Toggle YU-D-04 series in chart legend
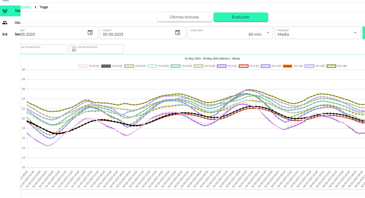Screen dimensions: 365x198 [158, 66]
